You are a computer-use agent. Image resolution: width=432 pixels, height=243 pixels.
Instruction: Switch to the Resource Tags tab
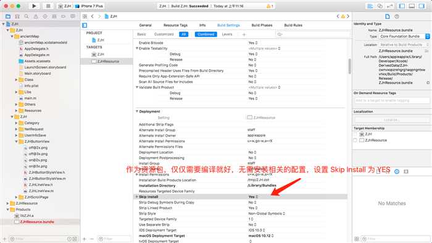pyautogui.click(x=175, y=25)
